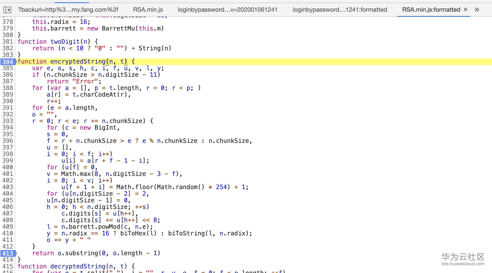Select the loginbypassword...1241:formatted tab
The image size is (492, 273).
click(340, 10)
